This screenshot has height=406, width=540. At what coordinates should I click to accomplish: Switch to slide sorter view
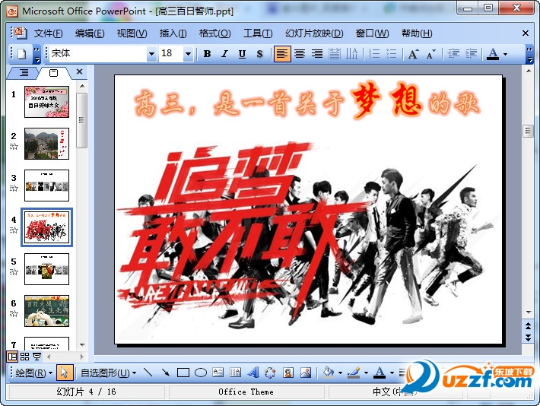pyautogui.click(x=24, y=356)
